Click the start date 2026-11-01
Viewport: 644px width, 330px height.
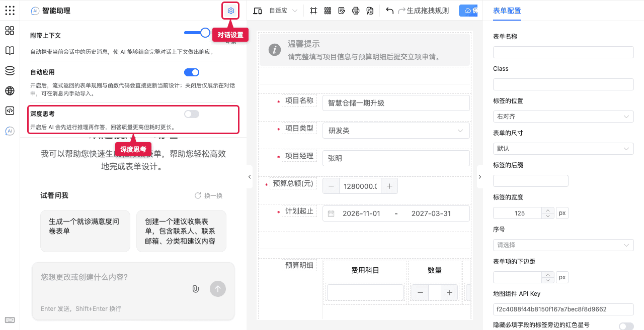pos(361,213)
